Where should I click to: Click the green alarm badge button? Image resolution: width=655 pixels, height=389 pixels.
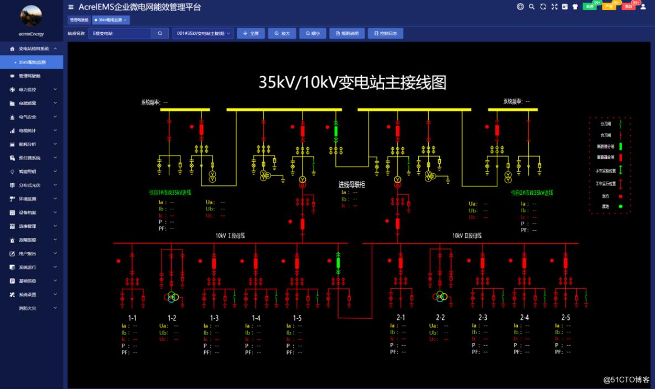click(x=590, y=6)
